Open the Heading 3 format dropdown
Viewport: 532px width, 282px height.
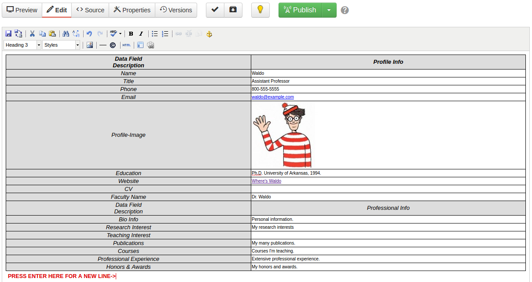tap(22, 45)
